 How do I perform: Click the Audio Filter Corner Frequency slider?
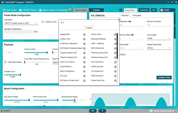point(37,62)
